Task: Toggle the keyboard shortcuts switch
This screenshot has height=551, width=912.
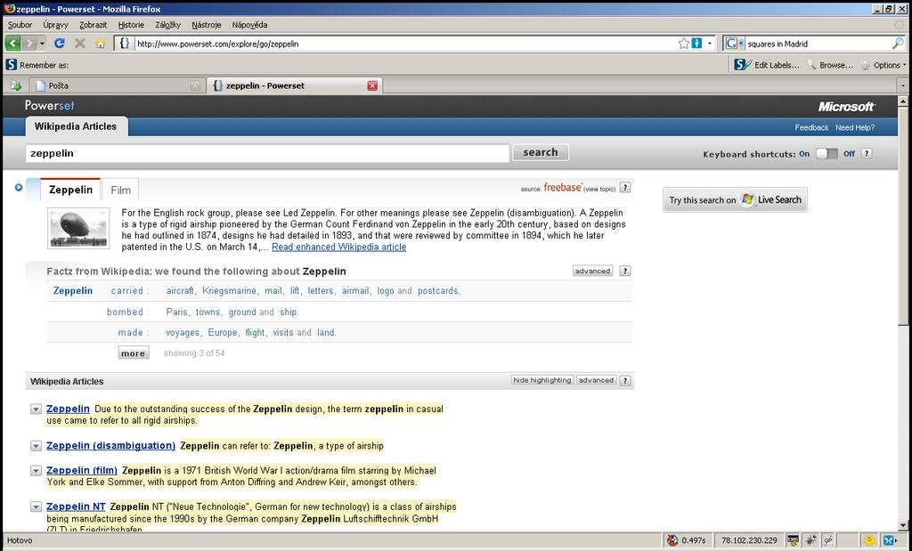Action: click(826, 153)
